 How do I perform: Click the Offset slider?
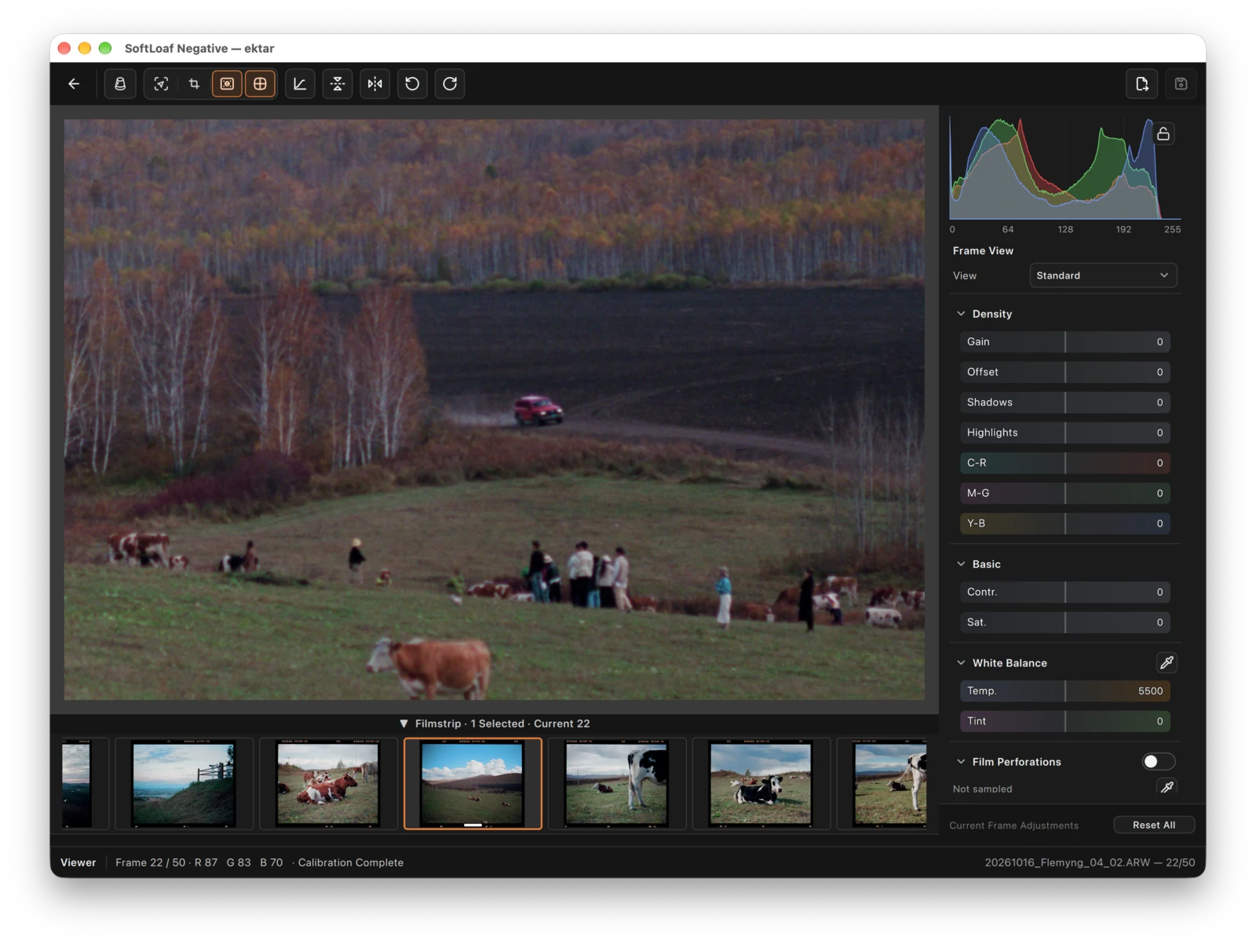coord(1065,372)
